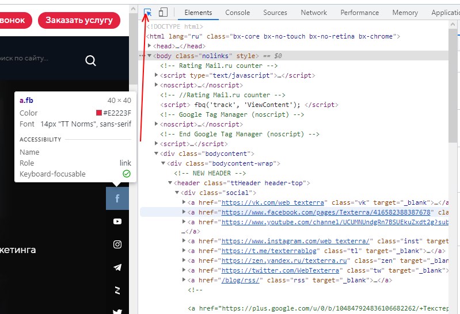Activate the inspect element picker icon

point(149,12)
